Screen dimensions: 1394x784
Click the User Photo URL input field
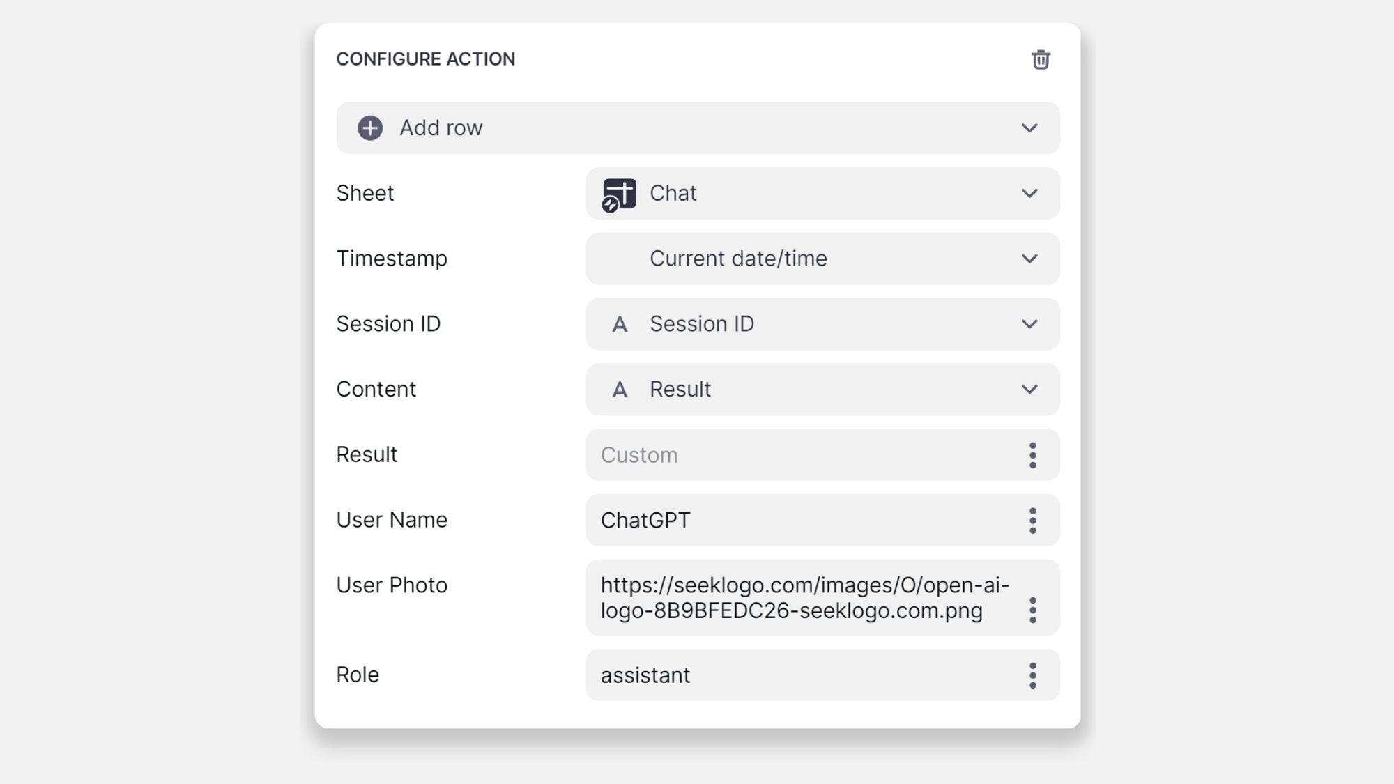coord(802,598)
